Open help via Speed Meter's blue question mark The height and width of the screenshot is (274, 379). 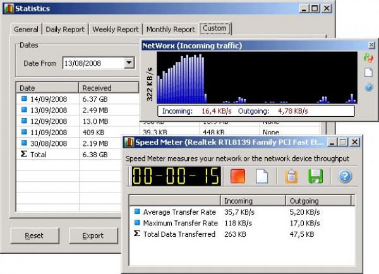[x=345, y=176]
